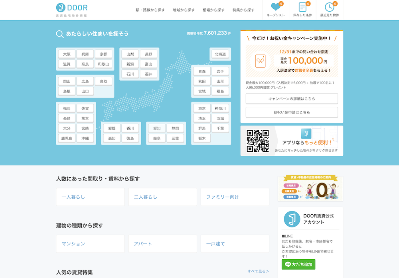Click the キャンペーンの詳細はこちら button

[291, 98]
